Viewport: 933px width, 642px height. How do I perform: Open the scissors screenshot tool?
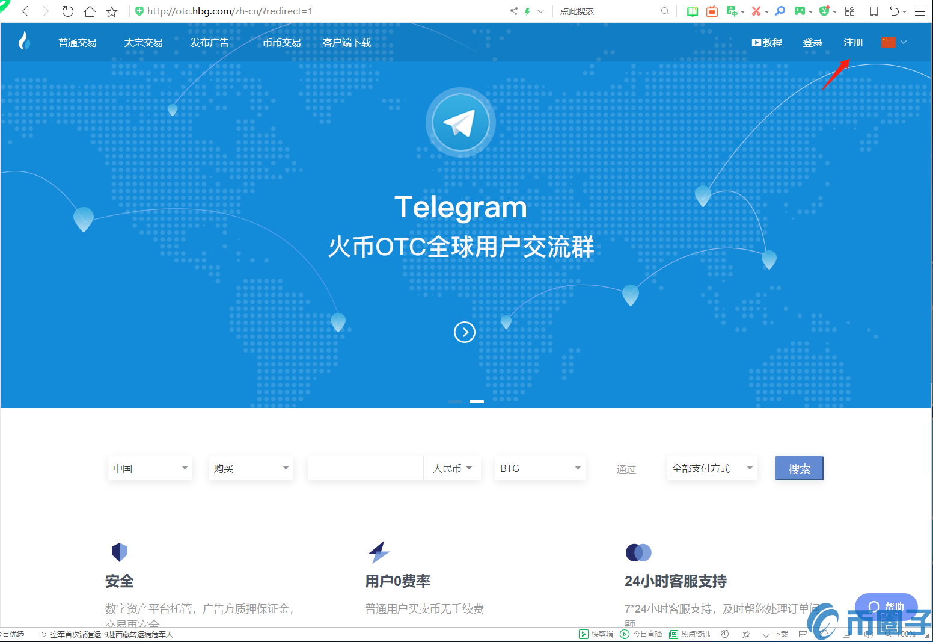756,11
